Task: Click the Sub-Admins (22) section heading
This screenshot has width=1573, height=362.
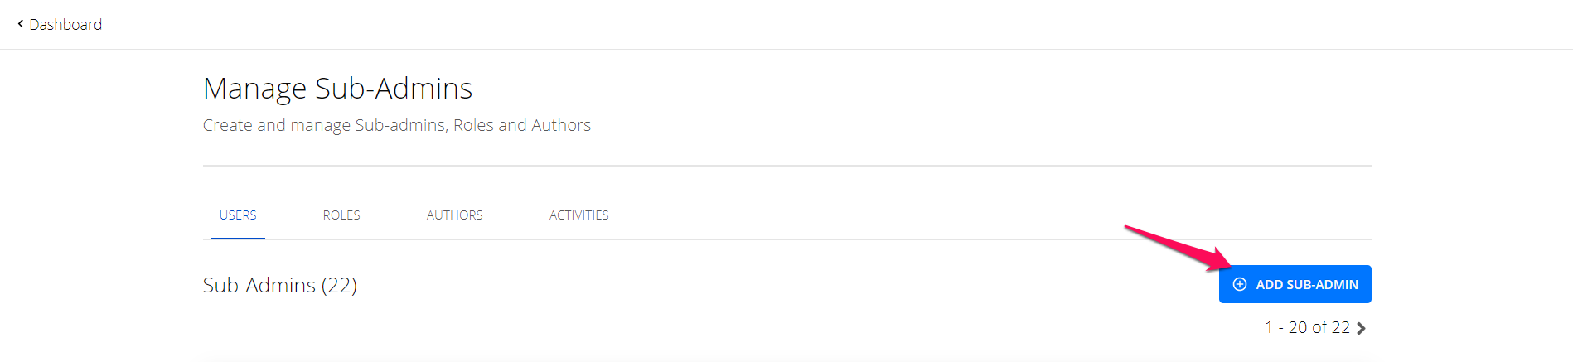Action: 280,285
